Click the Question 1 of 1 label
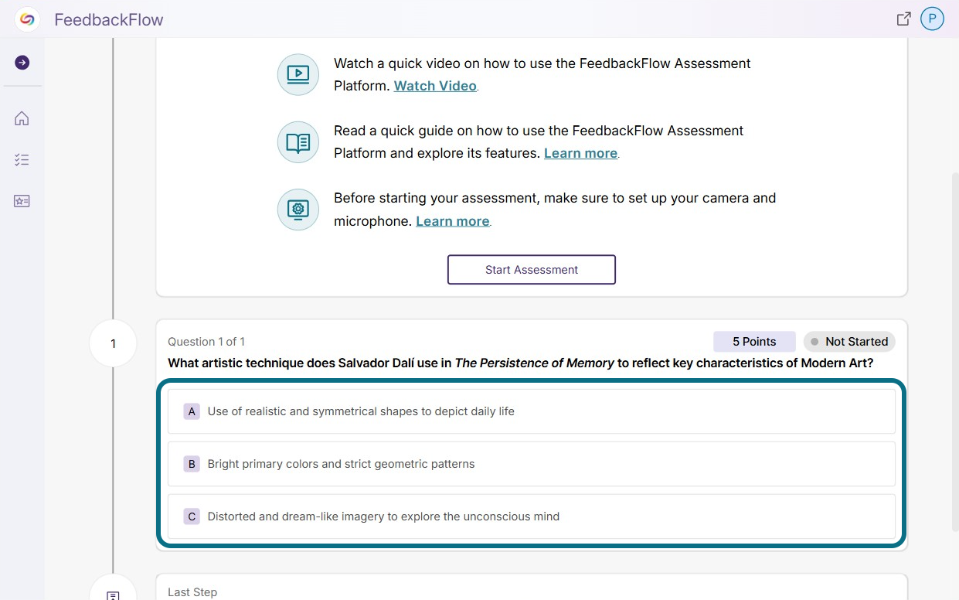Image resolution: width=959 pixels, height=600 pixels. [x=206, y=342]
